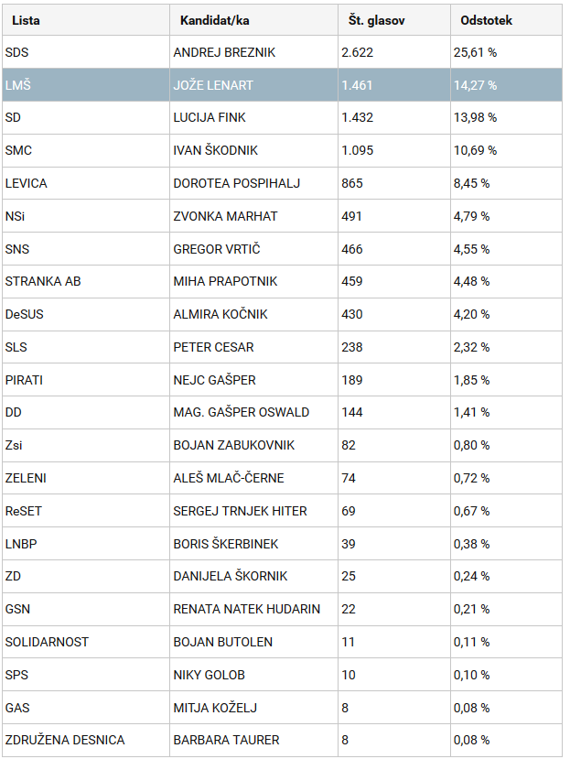Click candidate SERGEJ TRNJEK HITER
This screenshot has width=570, height=770.
tap(240, 511)
